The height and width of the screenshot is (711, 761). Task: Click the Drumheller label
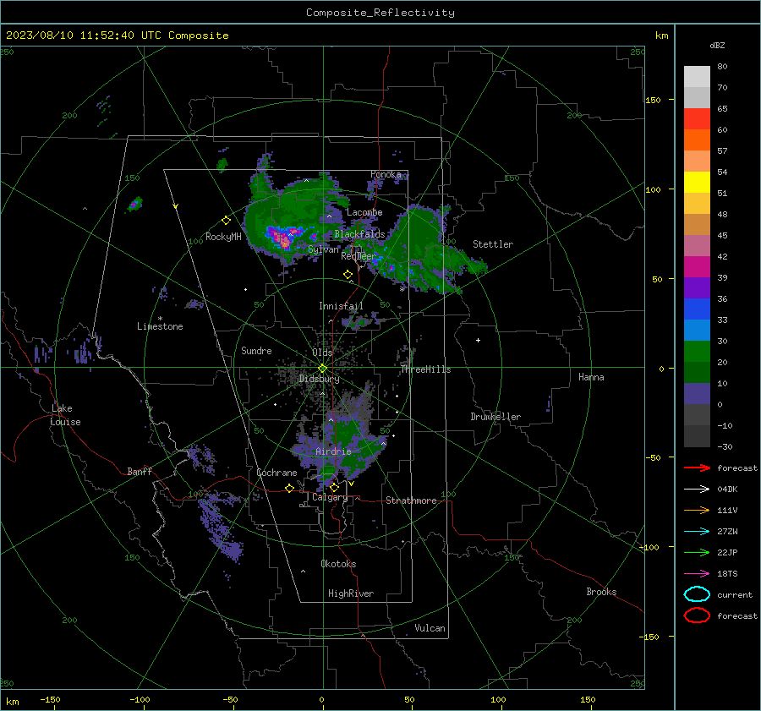[495, 417]
